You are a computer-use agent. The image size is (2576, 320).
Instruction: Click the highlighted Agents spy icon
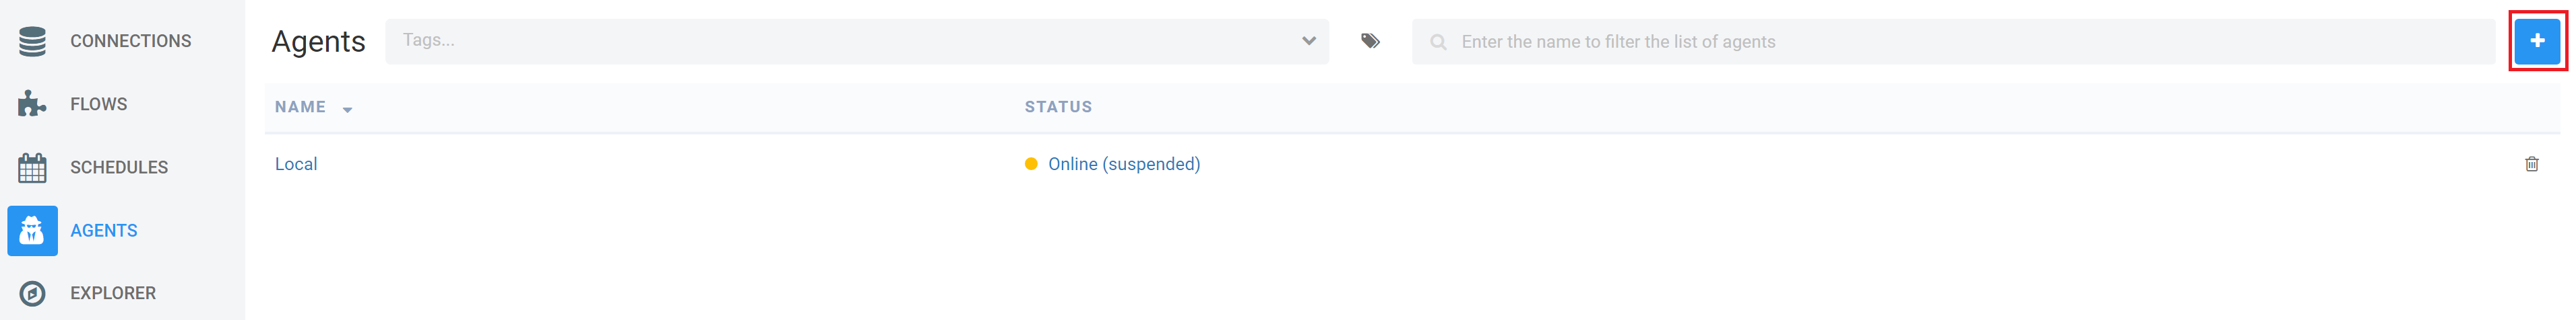[32, 231]
